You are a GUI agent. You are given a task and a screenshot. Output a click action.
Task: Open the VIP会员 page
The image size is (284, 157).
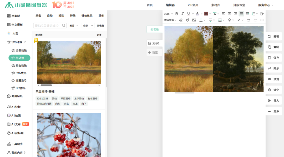[193, 5]
